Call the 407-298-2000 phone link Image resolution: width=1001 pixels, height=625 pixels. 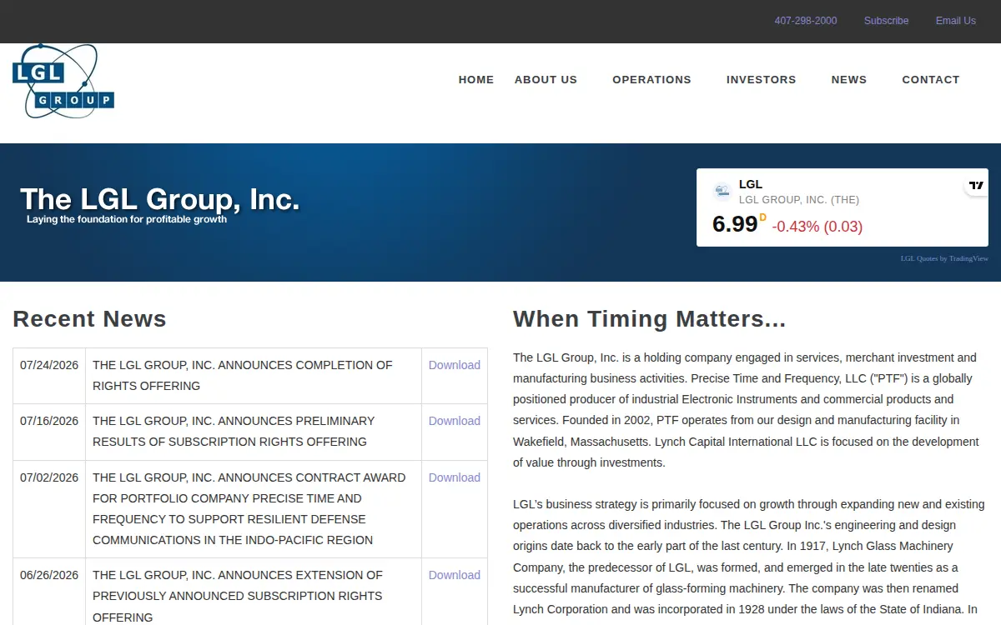pyautogui.click(x=806, y=21)
